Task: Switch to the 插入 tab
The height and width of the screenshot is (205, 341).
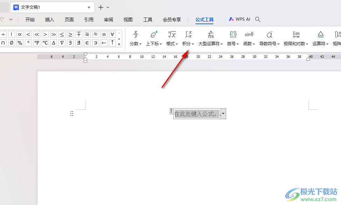Action: point(50,20)
